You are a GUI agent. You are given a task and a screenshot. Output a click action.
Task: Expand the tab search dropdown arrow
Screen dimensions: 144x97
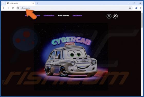[x=3, y=3]
